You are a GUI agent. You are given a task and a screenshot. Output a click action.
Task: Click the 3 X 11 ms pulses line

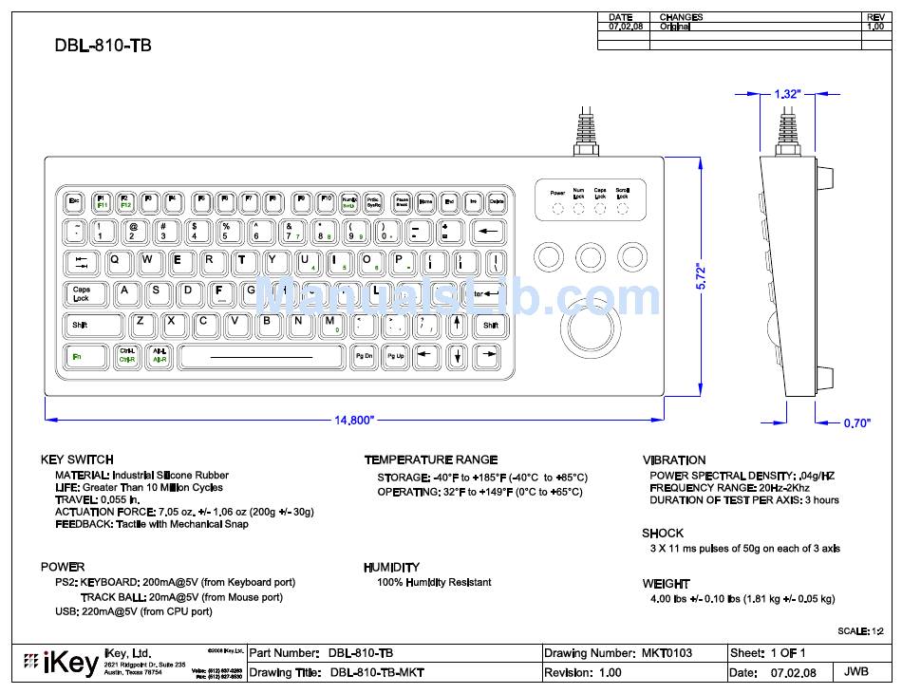pyautogui.click(x=745, y=548)
